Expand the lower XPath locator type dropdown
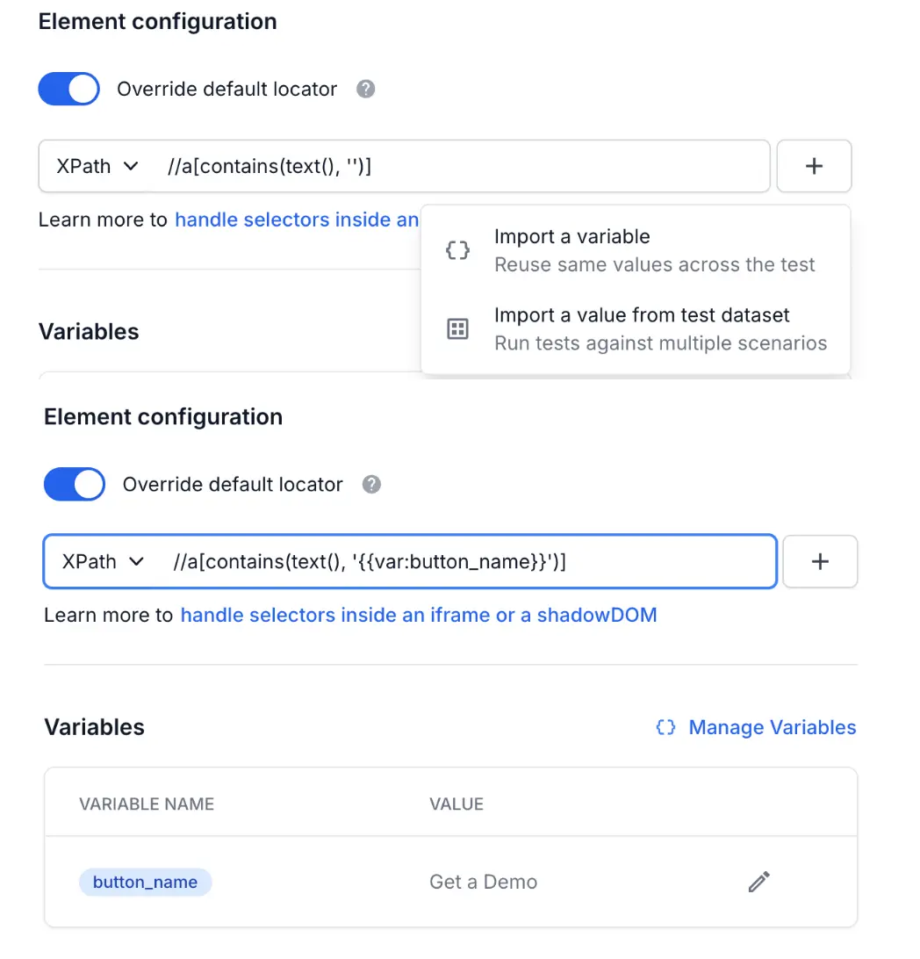Image resolution: width=920 pixels, height=959 pixels. [103, 561]
